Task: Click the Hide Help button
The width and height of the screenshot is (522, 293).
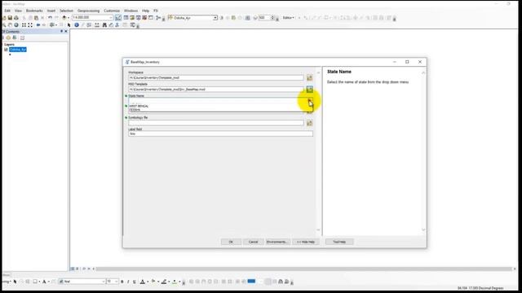Action: point(306,242)
